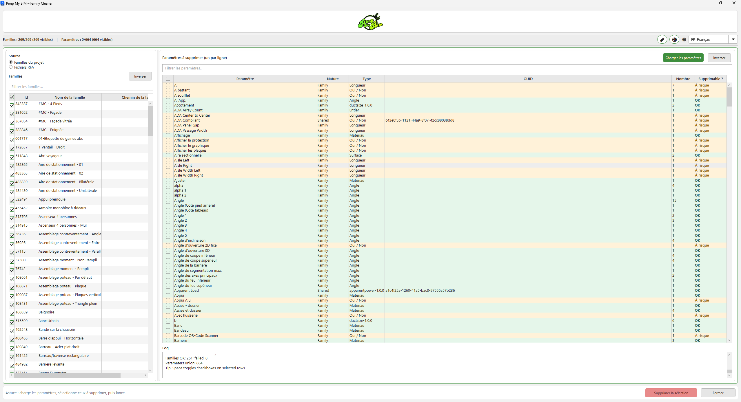Viewport: 741px width, 402px height.
Task: Sort families by Nom de la famille header
Action: click(70, 97)
